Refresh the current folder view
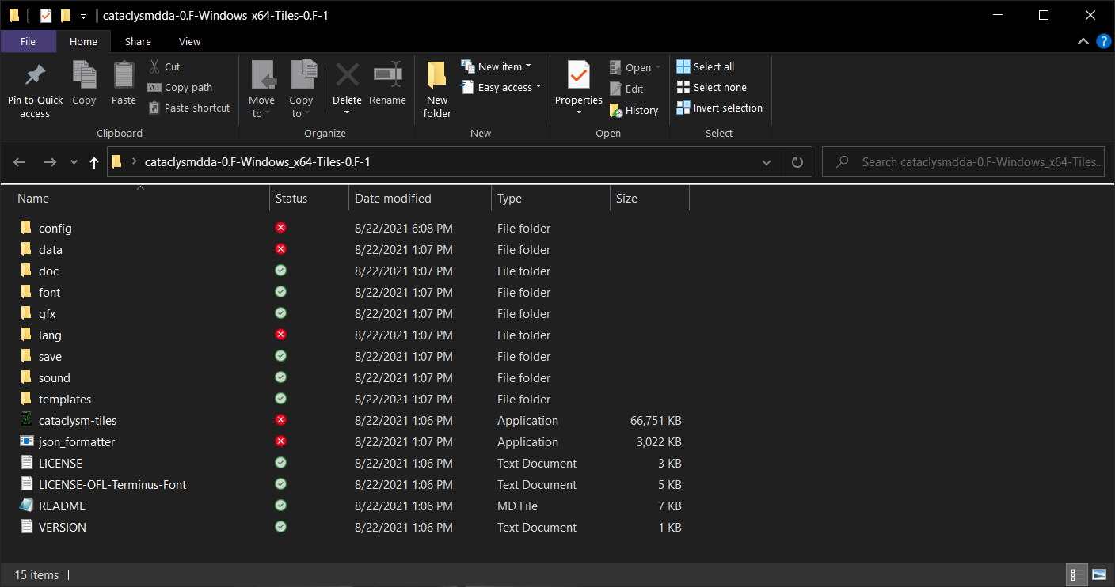Image resolution: width=1115 pixels, height=587 pixels. [x=797, y=162]
